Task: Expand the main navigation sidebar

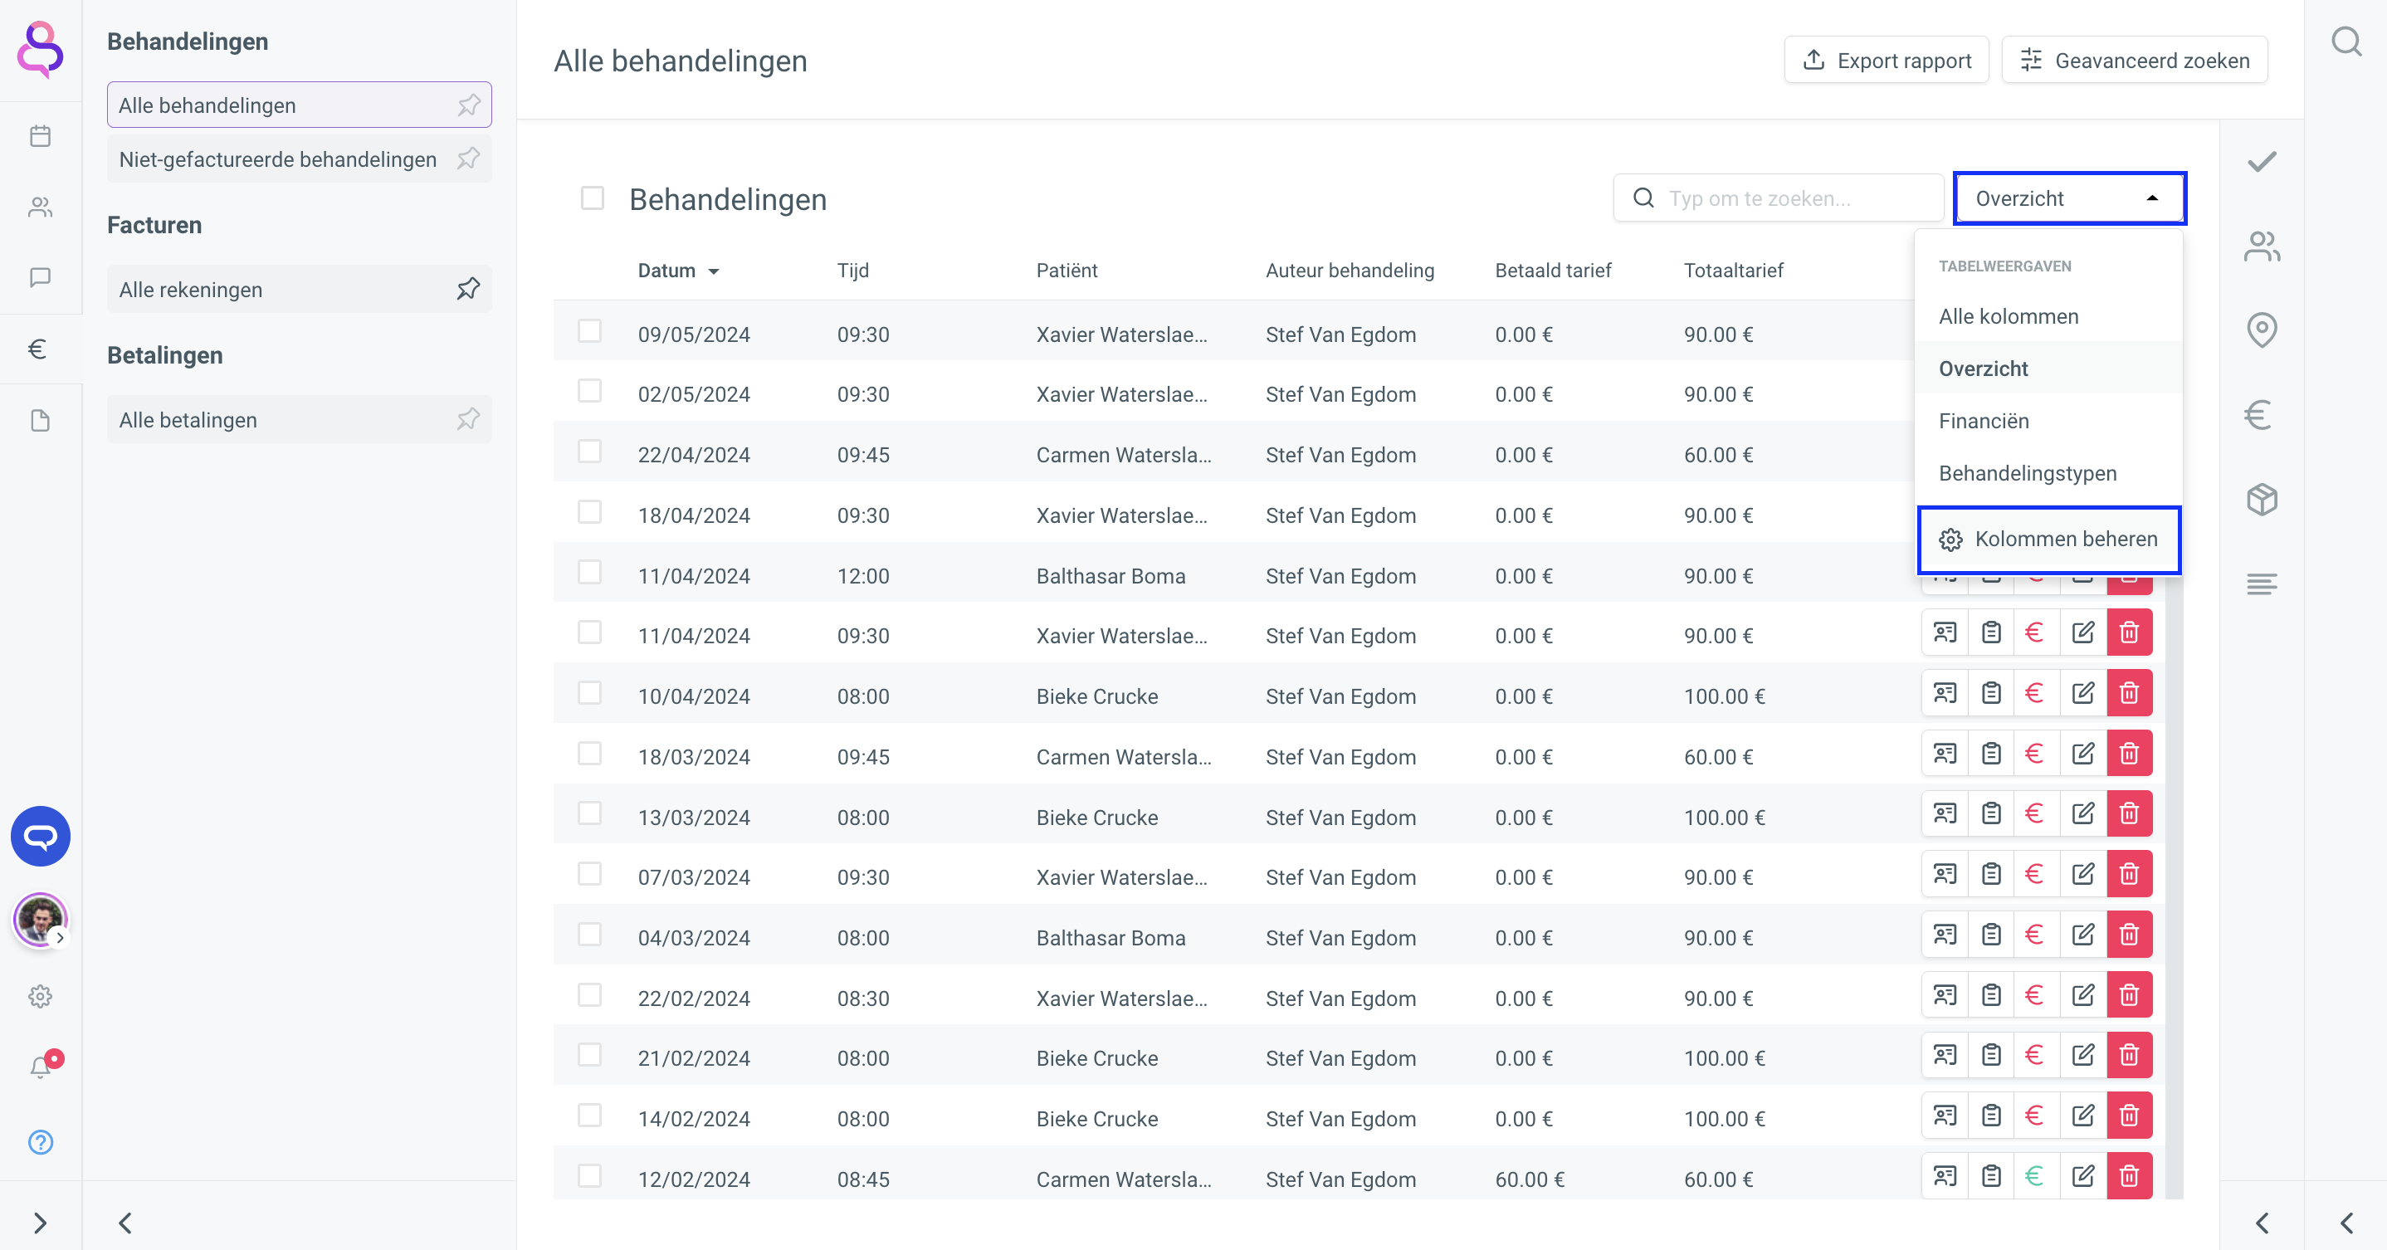Action: tap(40, 1223)
